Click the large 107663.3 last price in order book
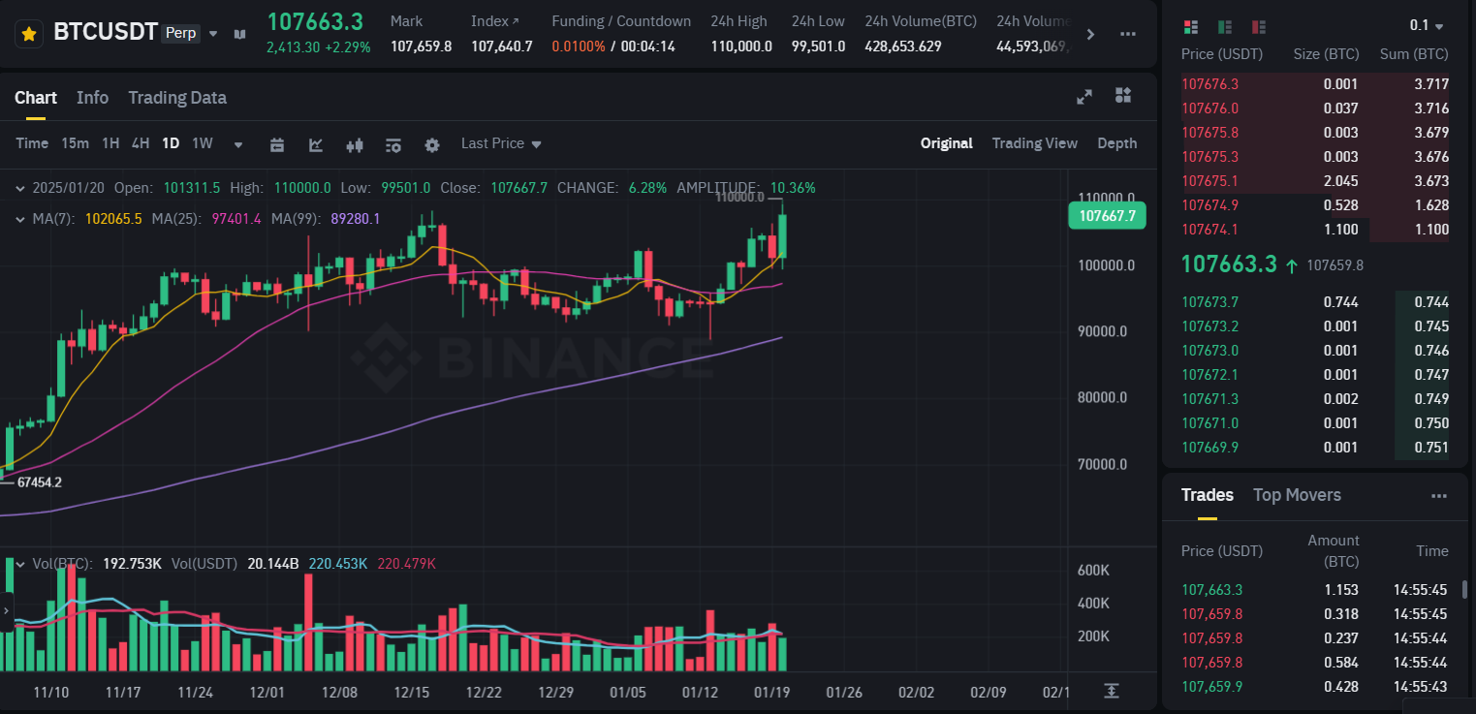This screenshot has width=1476, height=714. (x=1229, y=264)
